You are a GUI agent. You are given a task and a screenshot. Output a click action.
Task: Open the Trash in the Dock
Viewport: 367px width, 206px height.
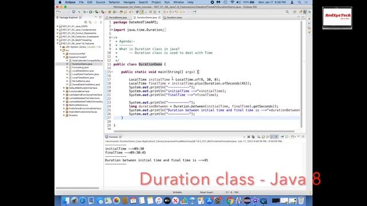tap(301, 200)
